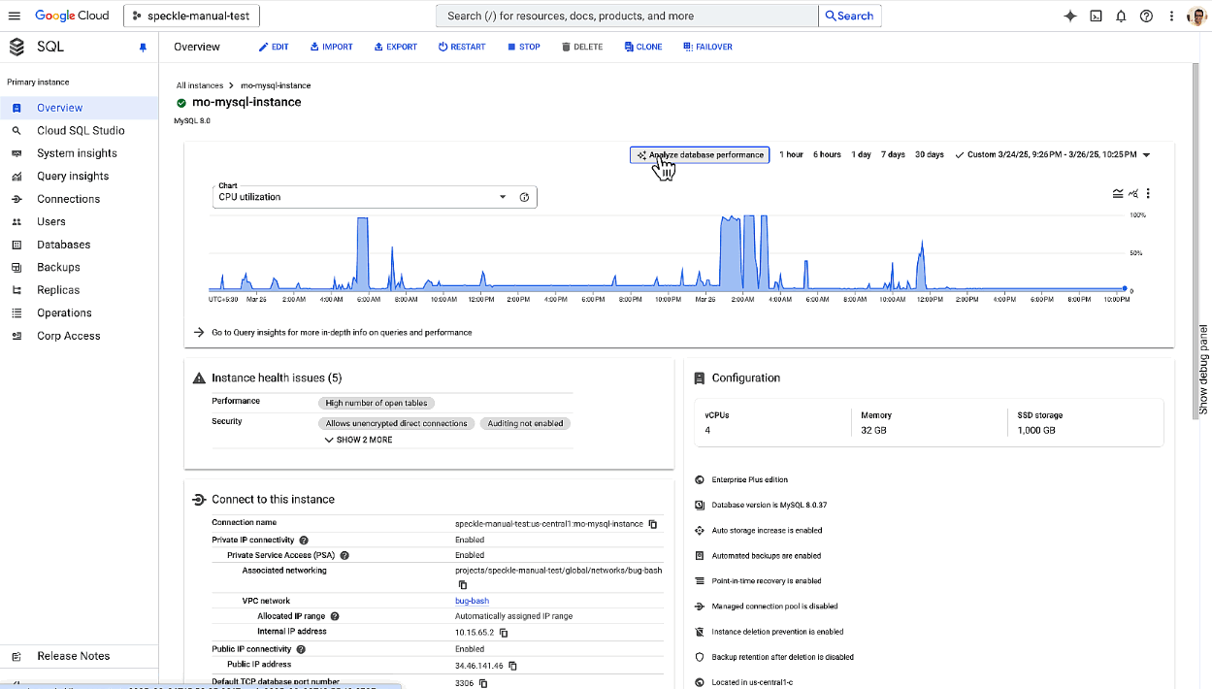1212x689 pixels.
Task: Copy the connection name
Action: click(653, 524)
